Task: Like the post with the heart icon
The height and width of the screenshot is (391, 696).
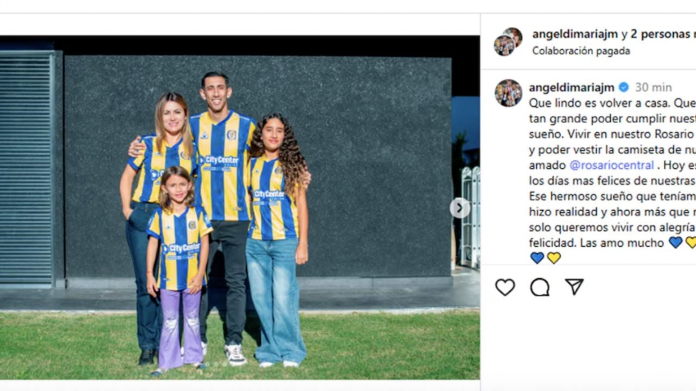Action: 505,287
